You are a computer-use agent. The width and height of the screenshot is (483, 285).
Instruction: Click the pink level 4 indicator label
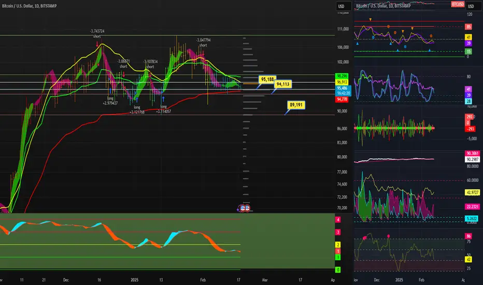(338, 220)
